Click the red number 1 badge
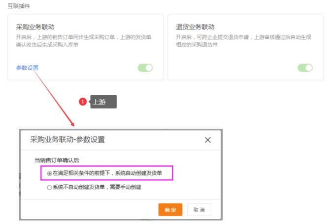Screen dimensions: 330x224 click(x=83, y=102)
